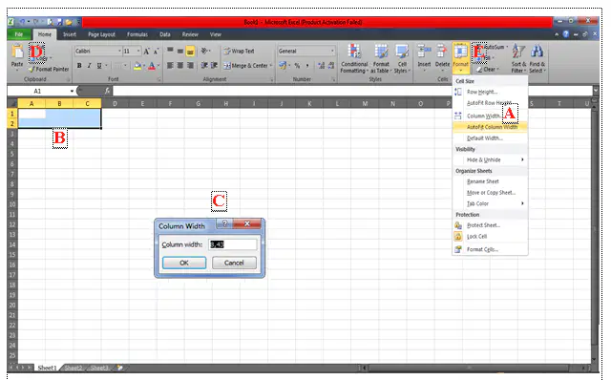Click Decrease Decimal icon
The image size is (611, 380).
(331, 66)
